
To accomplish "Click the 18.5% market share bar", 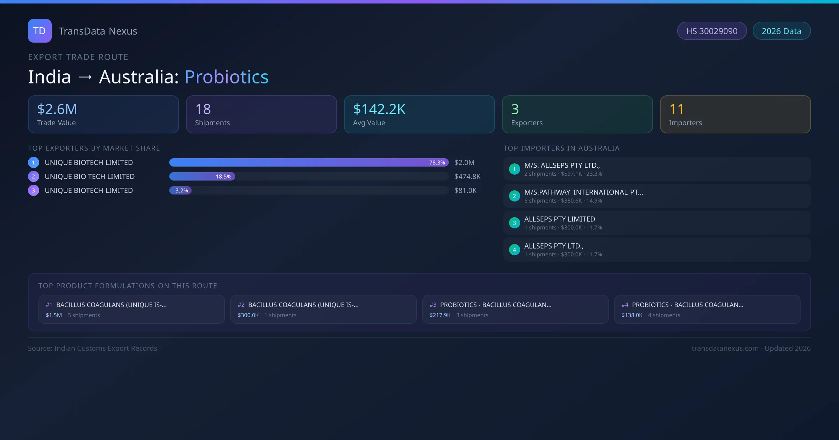I will click(x=202, y=176).
